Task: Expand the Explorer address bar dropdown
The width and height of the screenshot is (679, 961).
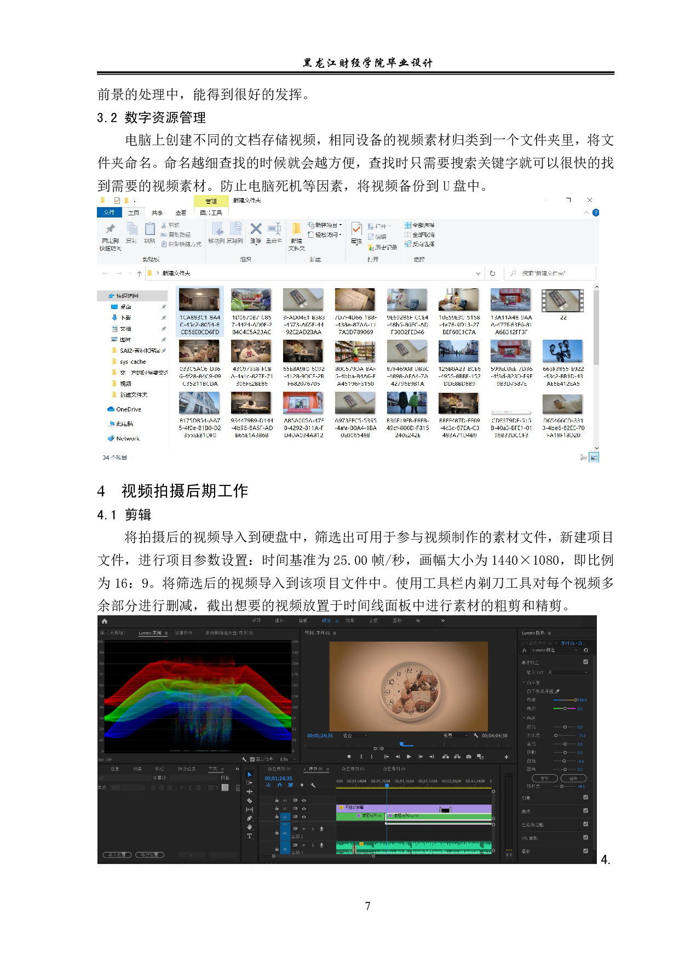Action: pos(478,273)
